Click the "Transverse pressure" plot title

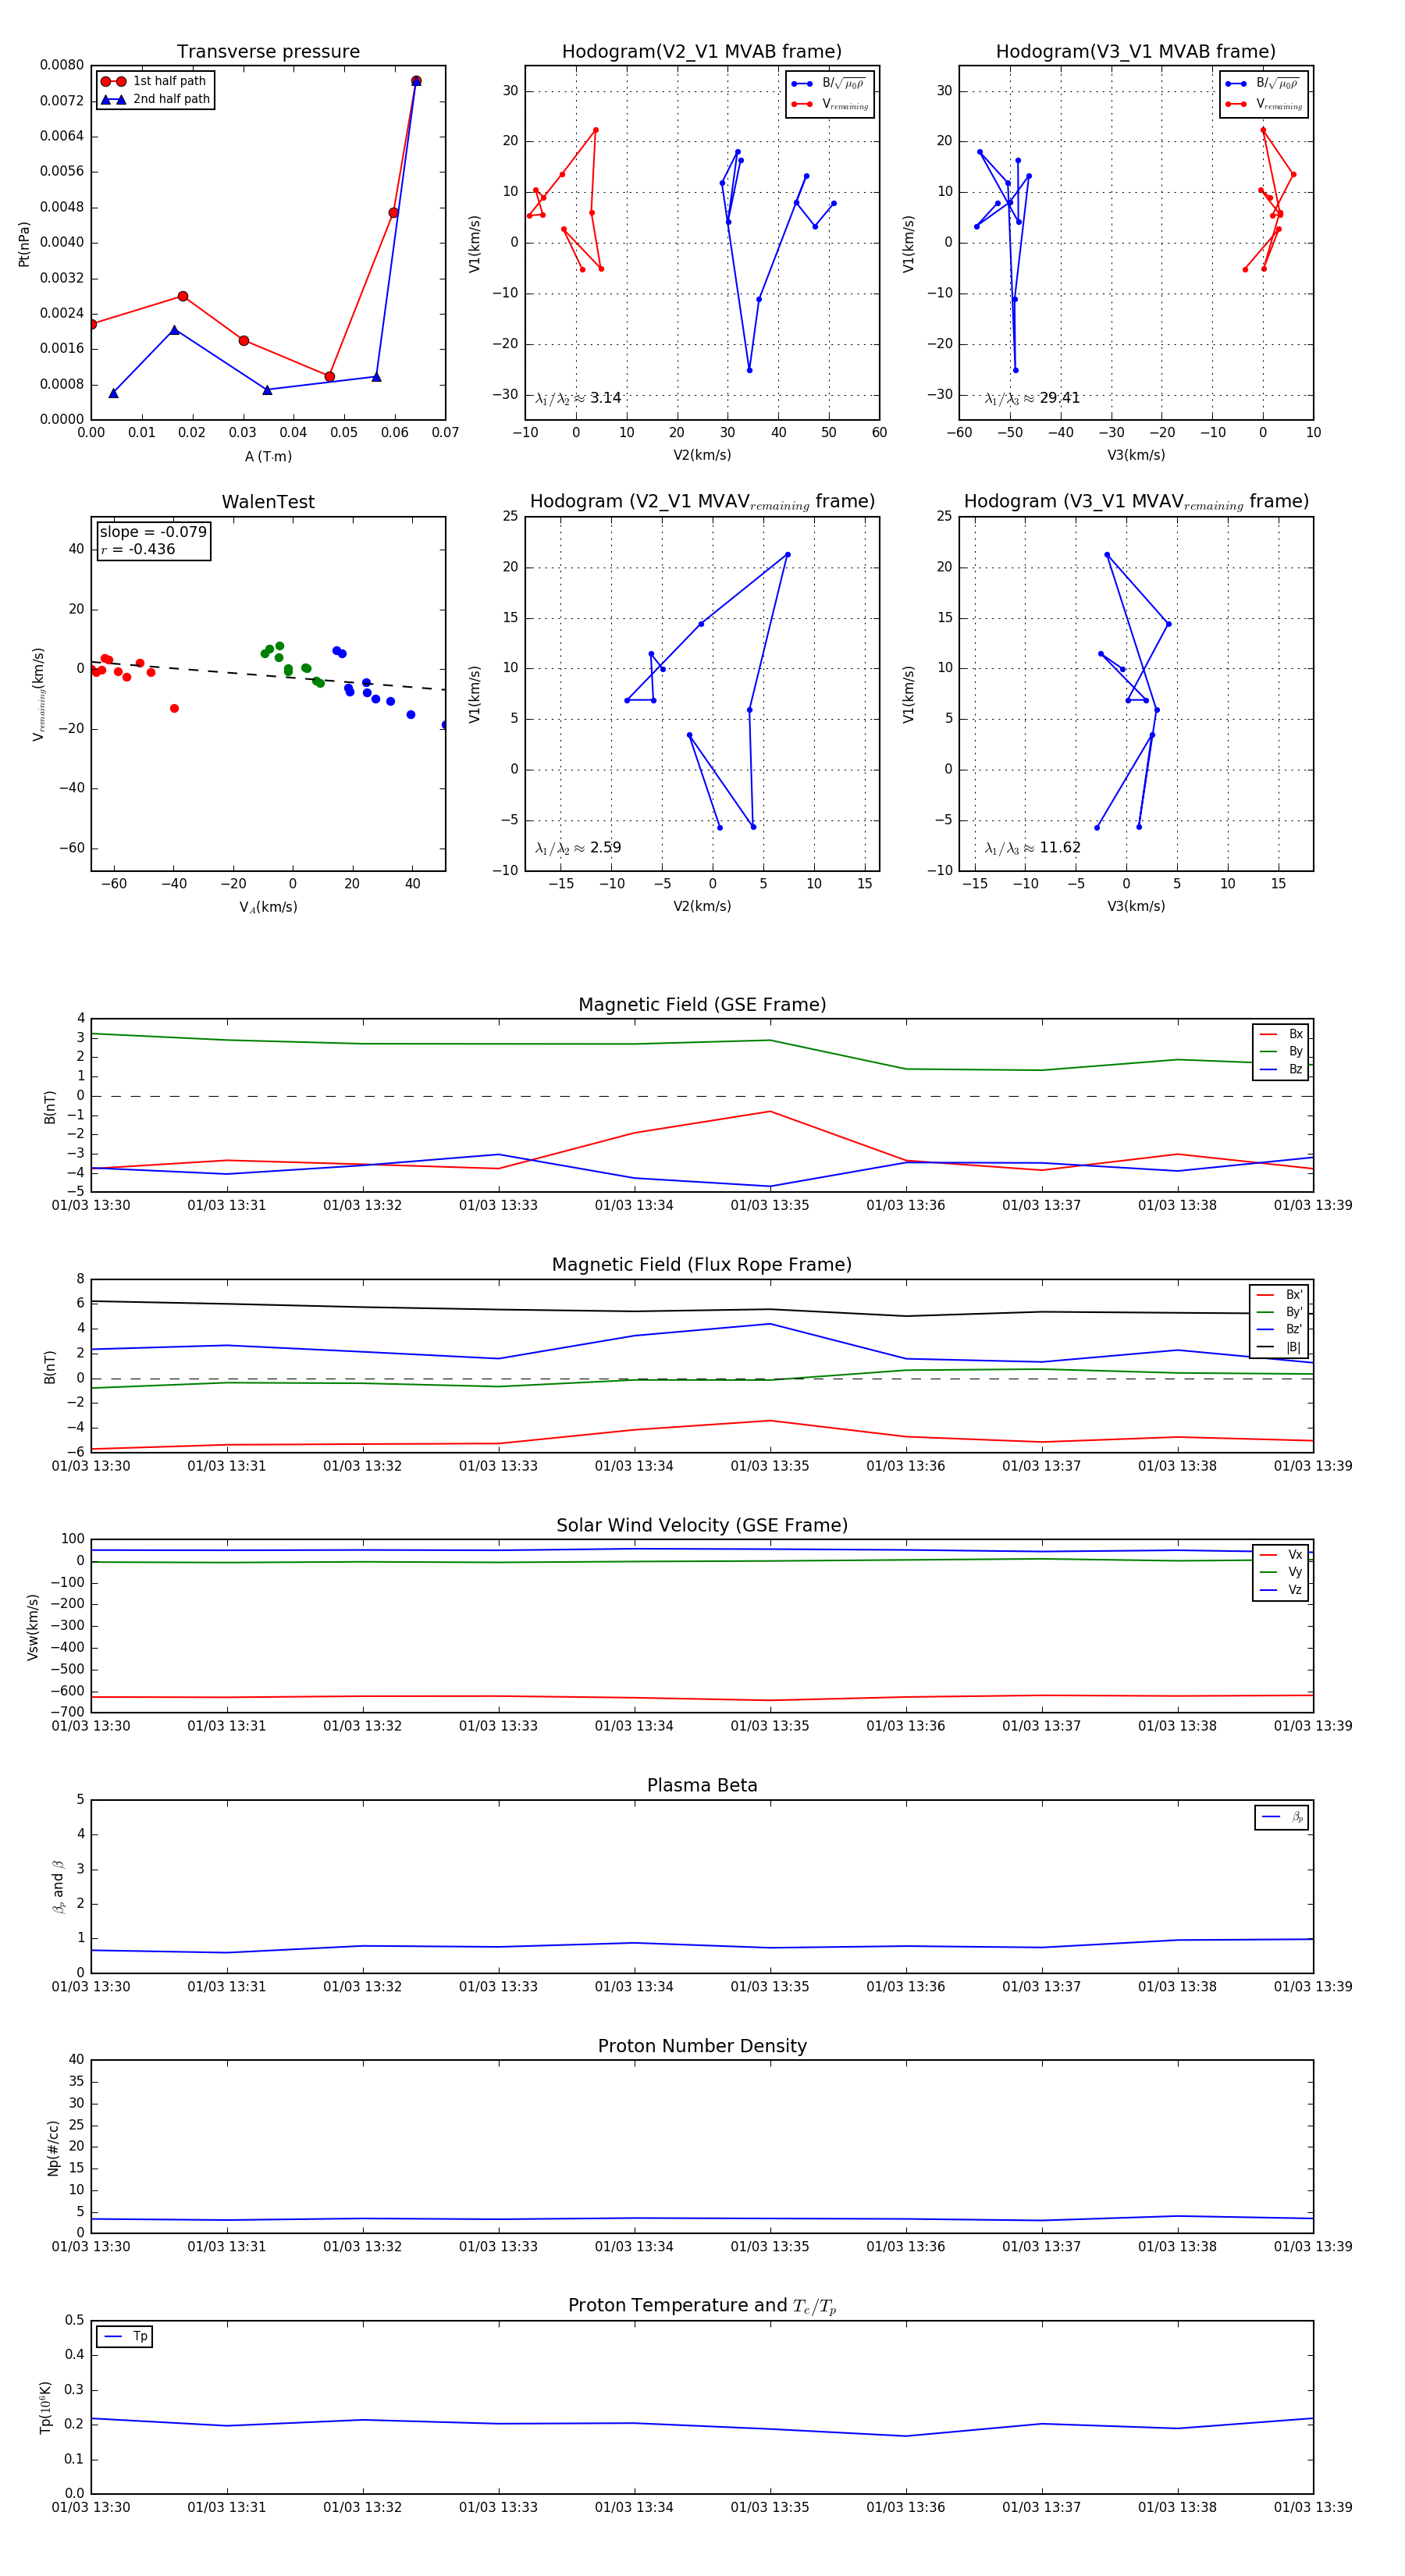pos(268,52)
